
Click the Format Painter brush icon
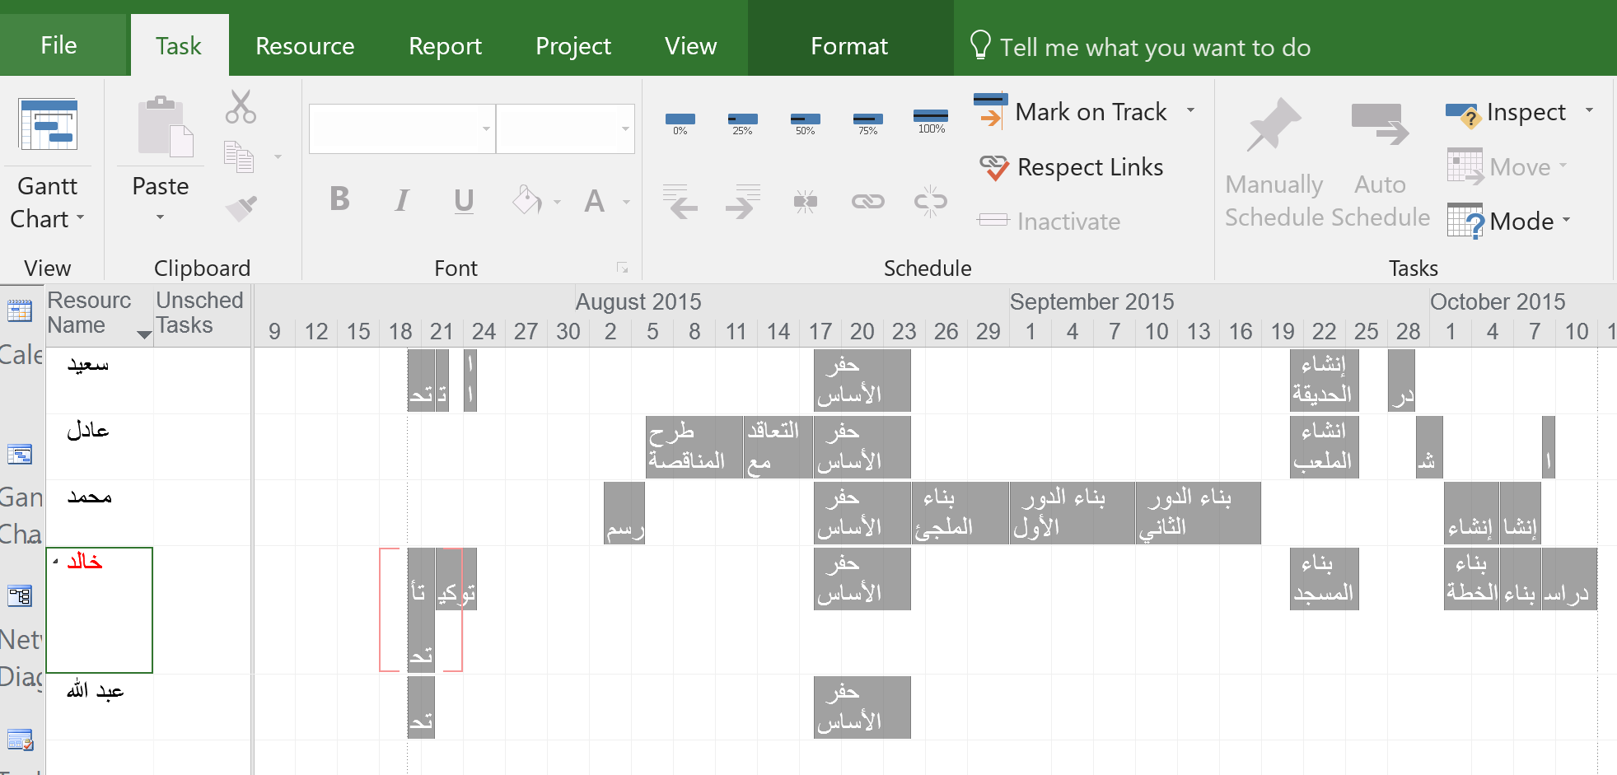pyautogui.click(x=241, y=208)
